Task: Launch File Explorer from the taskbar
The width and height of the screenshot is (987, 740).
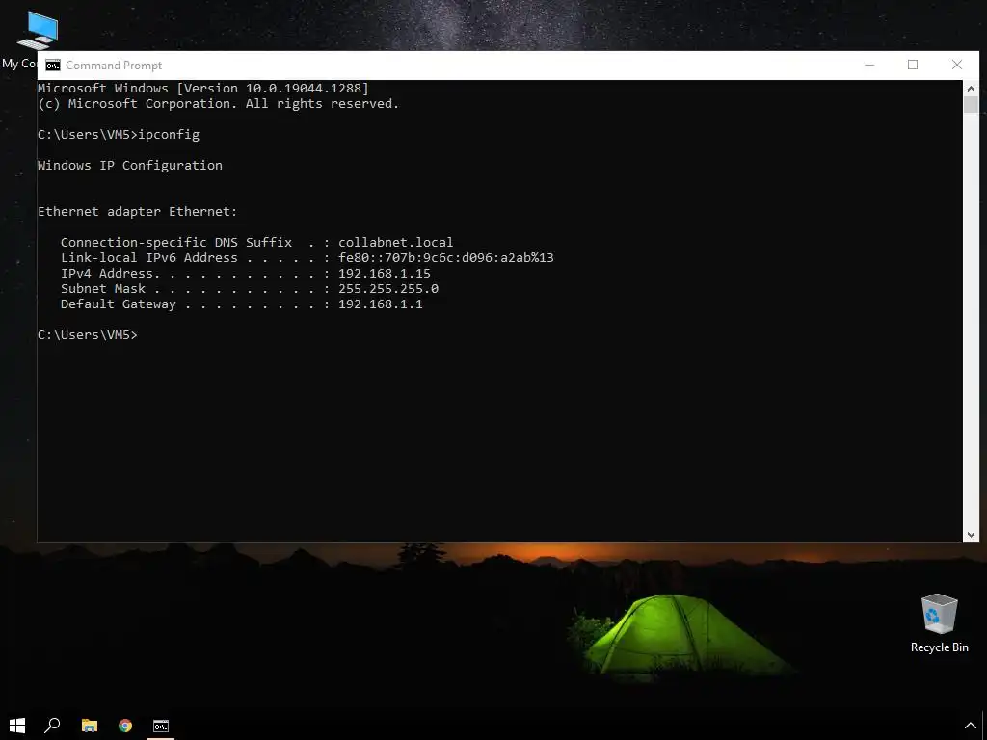Action: [90, 726]
